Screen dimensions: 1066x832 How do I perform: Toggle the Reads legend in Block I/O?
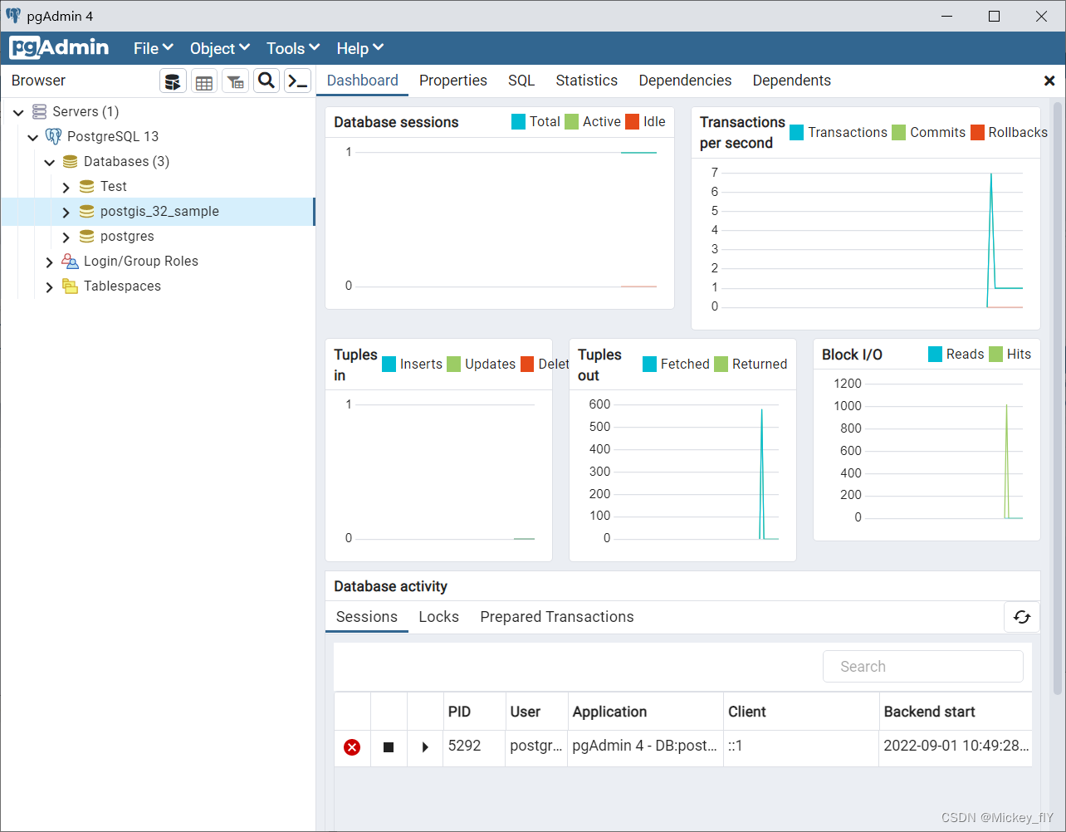click(936, 355)
